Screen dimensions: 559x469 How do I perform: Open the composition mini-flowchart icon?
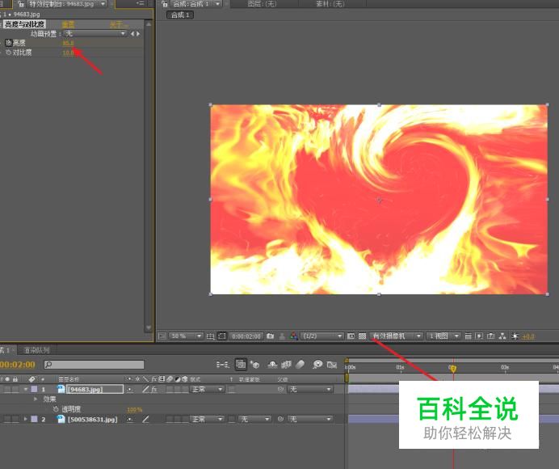pos(222,365)
